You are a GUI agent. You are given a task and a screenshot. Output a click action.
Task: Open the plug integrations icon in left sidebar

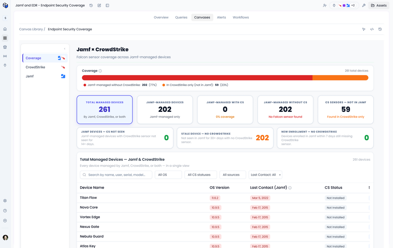coord(5,65)
